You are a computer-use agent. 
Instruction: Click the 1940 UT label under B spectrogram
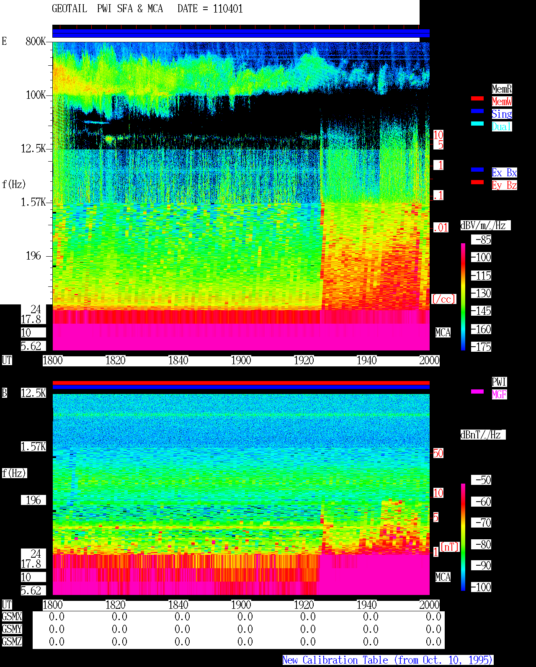(x=366, y=605)
